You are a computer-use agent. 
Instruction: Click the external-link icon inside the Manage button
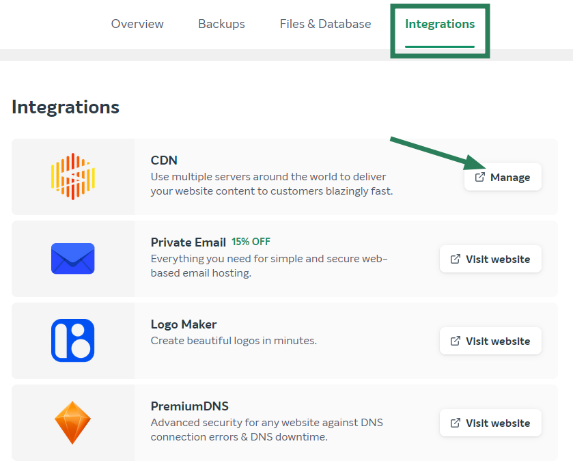coord(480,177)
